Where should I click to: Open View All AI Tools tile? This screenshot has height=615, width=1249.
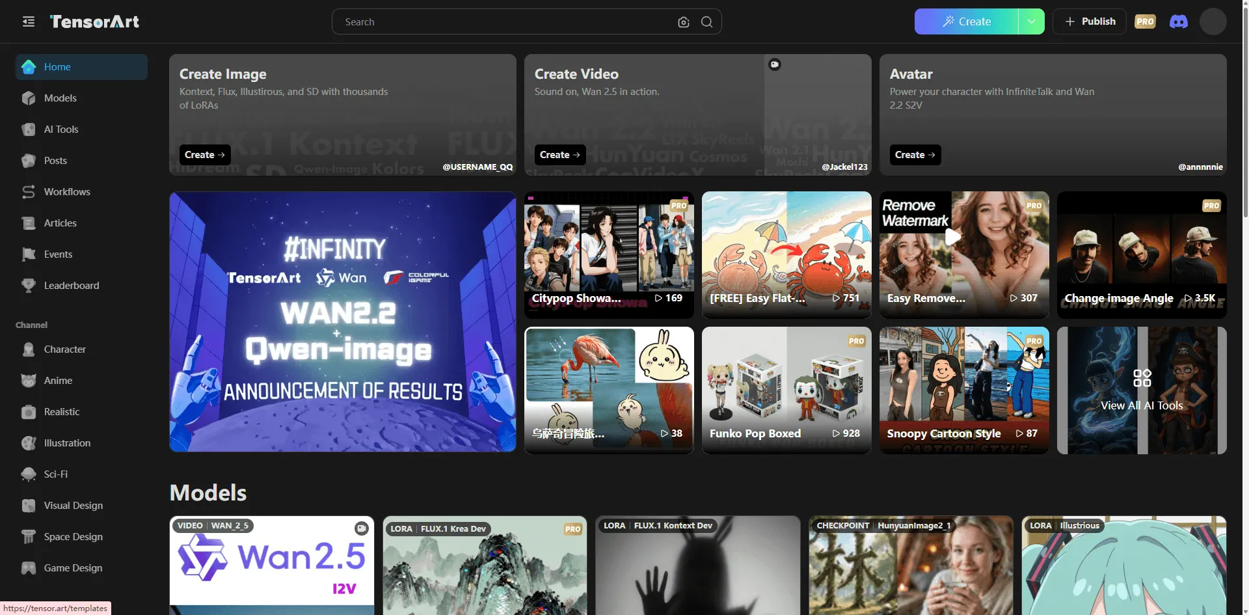click(x=1142, y=390)
